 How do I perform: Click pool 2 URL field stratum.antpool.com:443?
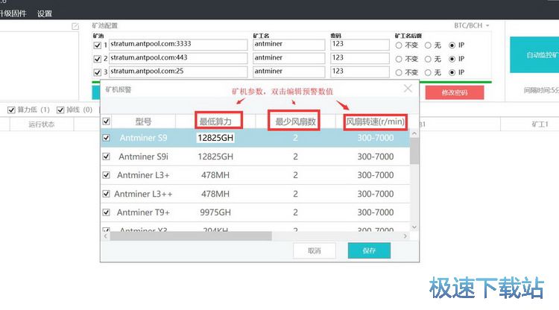[178, 58]
